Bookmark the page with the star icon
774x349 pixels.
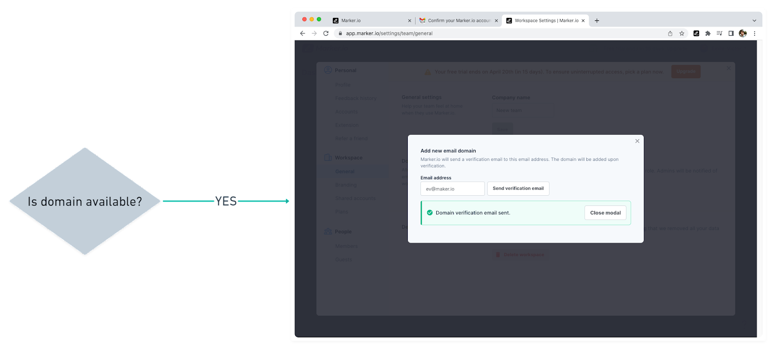682,33
